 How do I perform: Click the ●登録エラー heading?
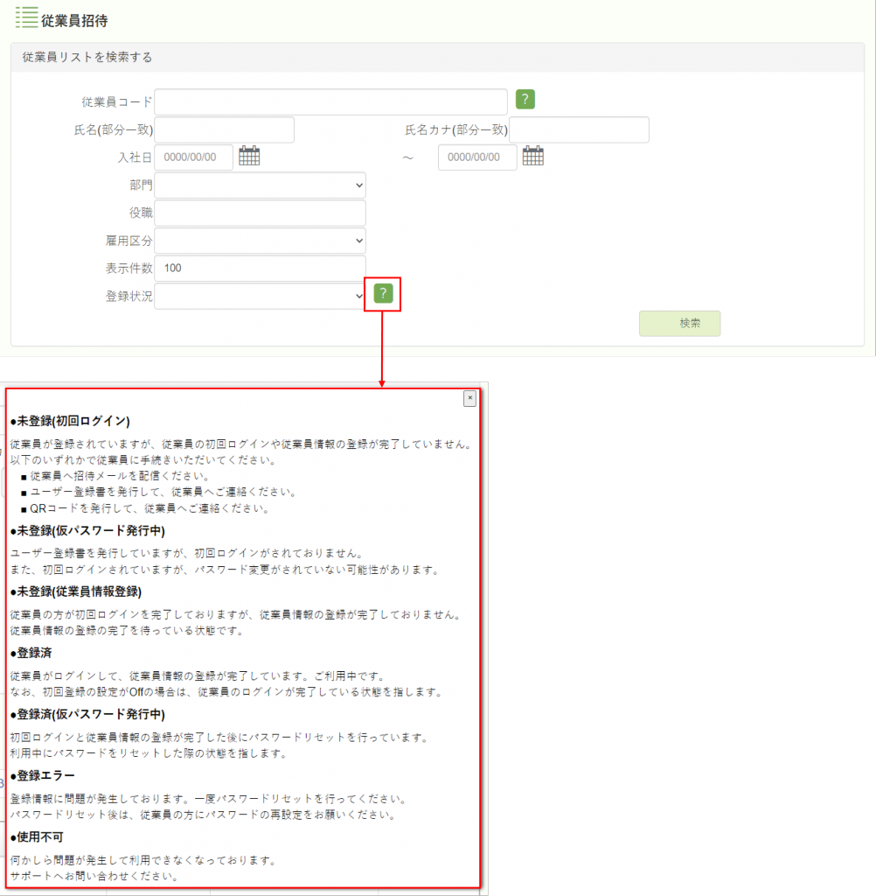[43, 775]
